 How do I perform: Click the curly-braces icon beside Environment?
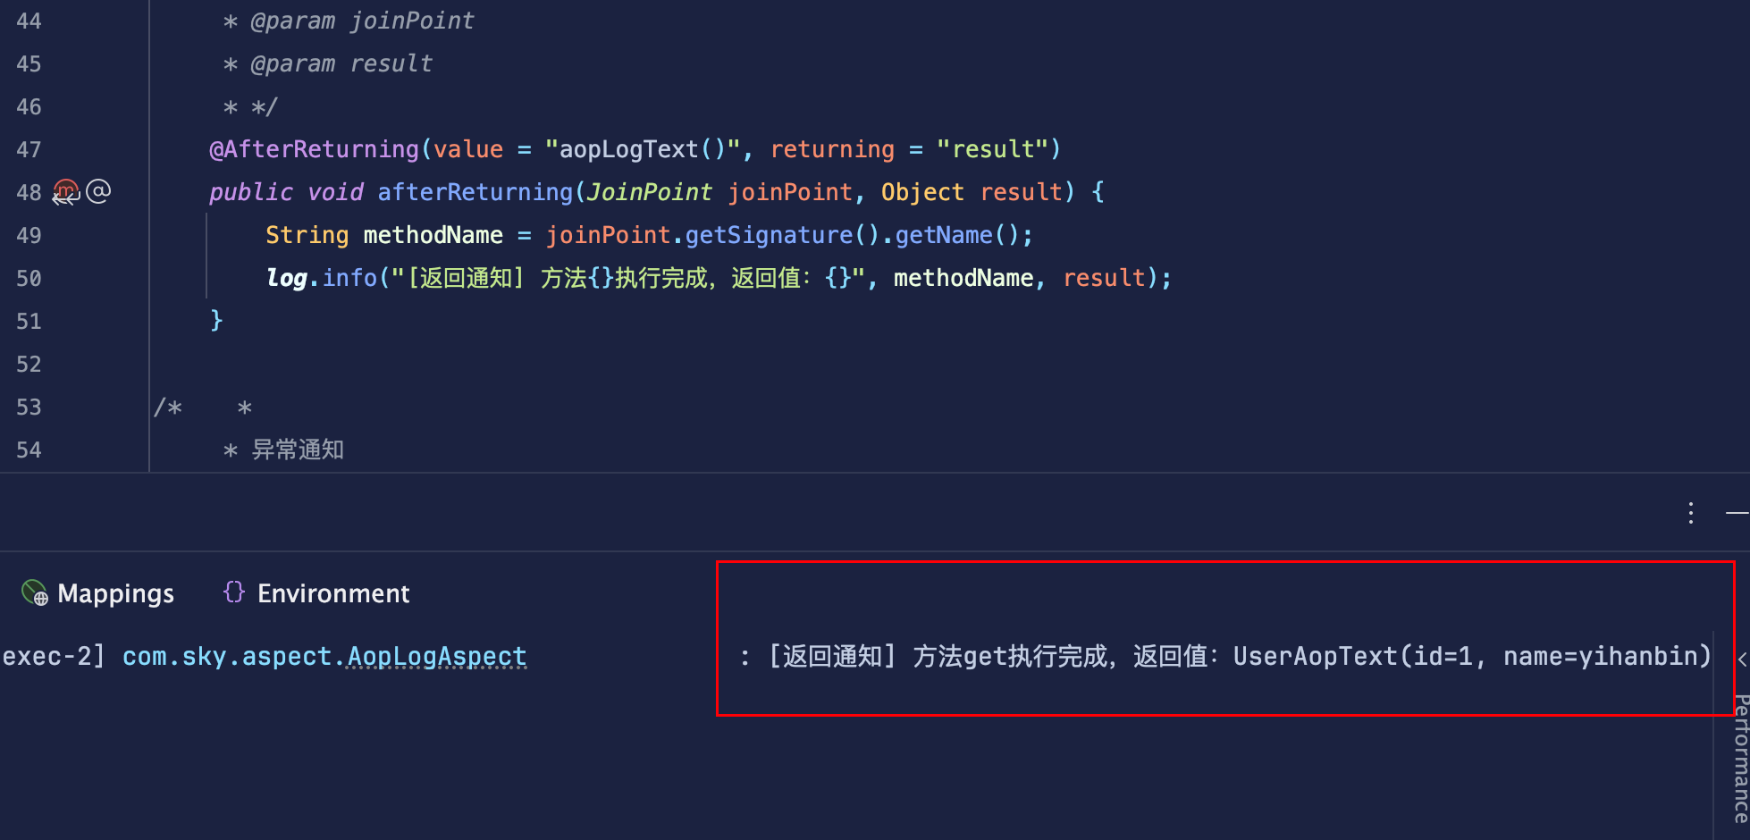[x=233, y=592]
